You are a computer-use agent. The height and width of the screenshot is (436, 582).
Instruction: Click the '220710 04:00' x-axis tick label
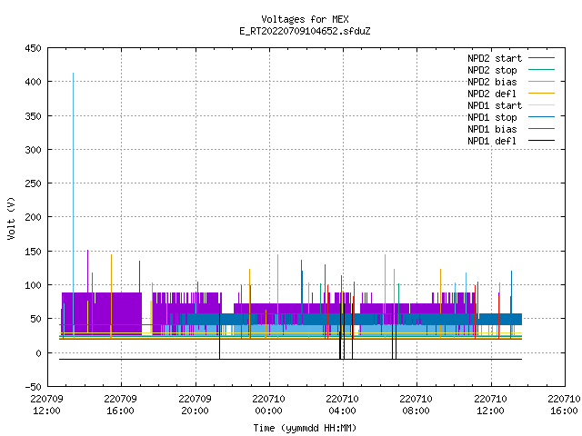pyautogui.click(x=342, y=405)
